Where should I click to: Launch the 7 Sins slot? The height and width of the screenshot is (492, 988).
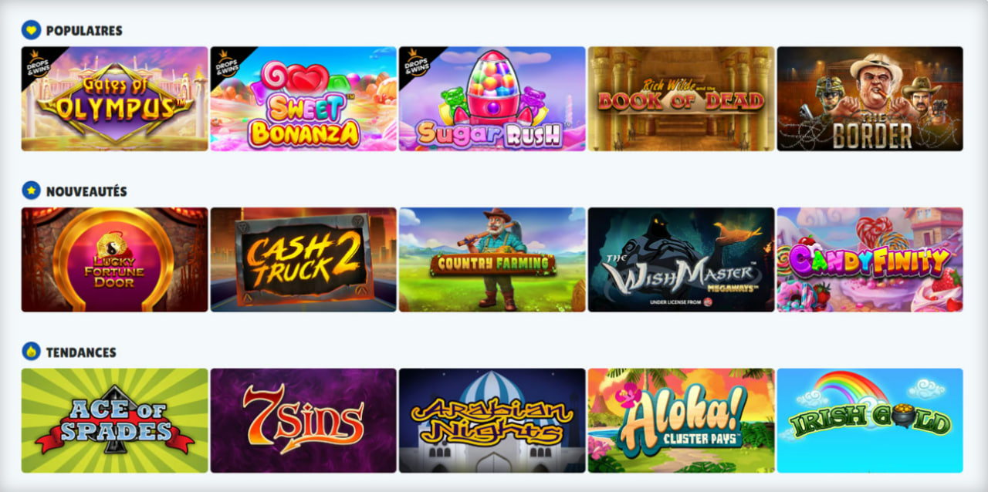(303, 420)
